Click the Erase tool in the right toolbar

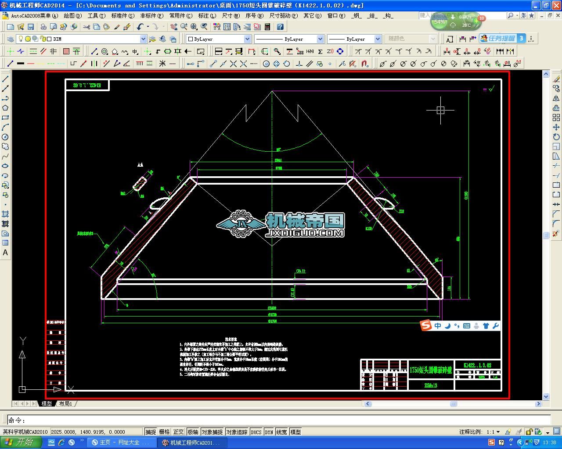tap(556, 79)
